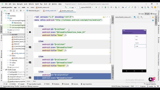Open the Build menu
Viewport: 160px width, 90px height.
point(37,4)
